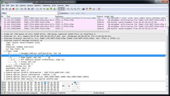Edit coloring rules toolbar icon

tap(90, 9)
